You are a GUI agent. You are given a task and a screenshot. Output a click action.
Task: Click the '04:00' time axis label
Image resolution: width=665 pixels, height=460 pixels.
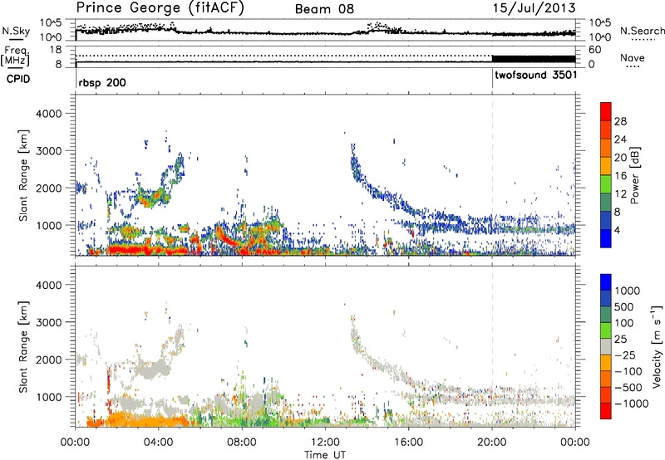pyautogui.click(x=159, y=442)
